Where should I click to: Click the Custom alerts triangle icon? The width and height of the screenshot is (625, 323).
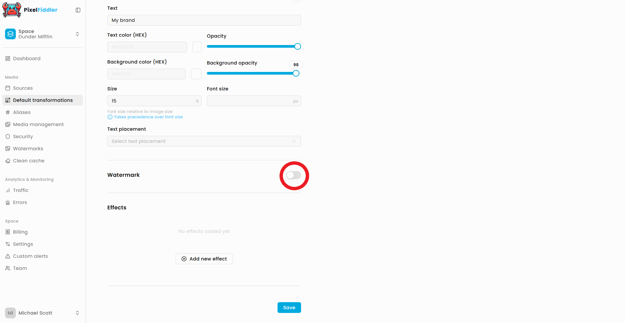(x=8, y=256)
